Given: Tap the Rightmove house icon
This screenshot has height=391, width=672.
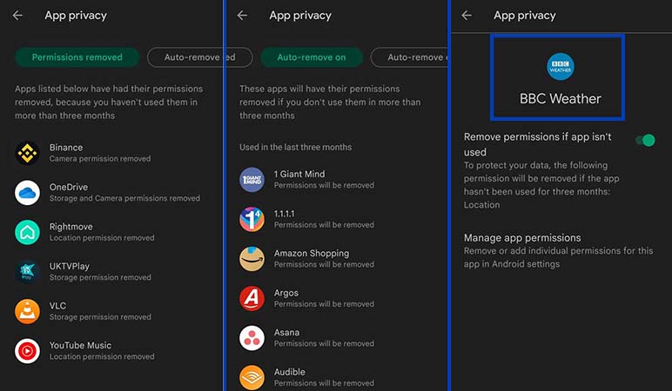Looking at the screenshot, I should coord(28,232).
